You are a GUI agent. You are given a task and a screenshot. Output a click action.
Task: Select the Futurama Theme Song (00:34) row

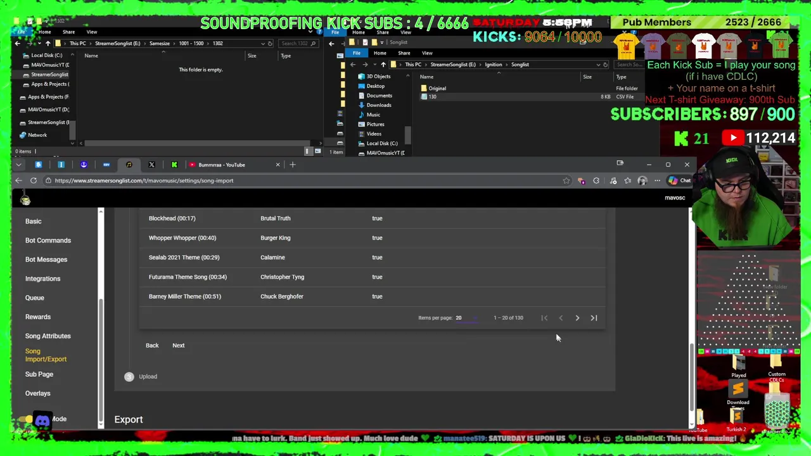point(372,277)
